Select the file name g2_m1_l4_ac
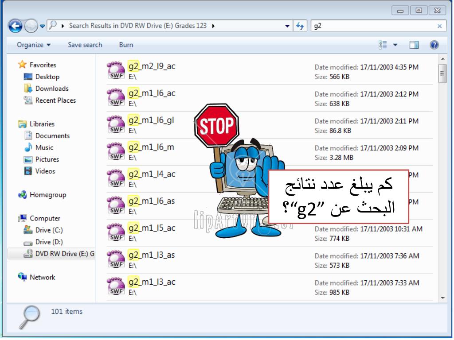The width and height of the screenshot is (454, 340). pos(152,174)
